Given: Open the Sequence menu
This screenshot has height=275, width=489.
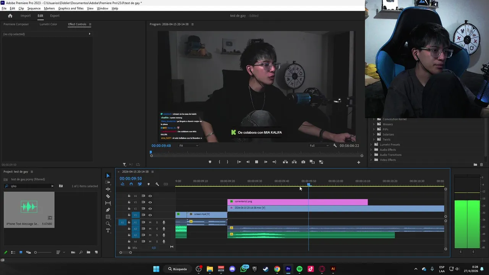Looking at the screenshot, I should (34, 8).
